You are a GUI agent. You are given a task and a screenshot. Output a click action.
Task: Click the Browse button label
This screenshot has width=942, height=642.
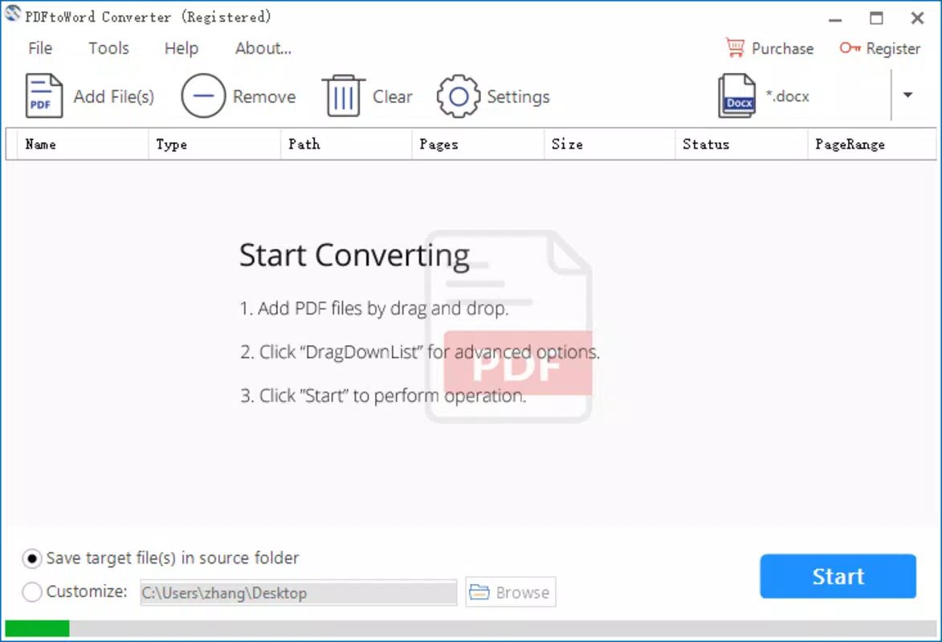click(523, 593)
